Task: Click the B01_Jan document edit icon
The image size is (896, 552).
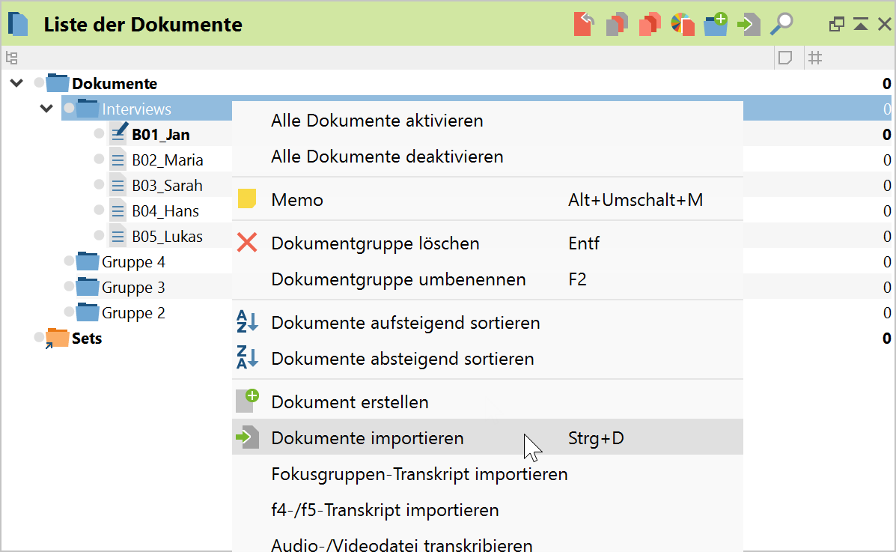Action: coord(119,133)
